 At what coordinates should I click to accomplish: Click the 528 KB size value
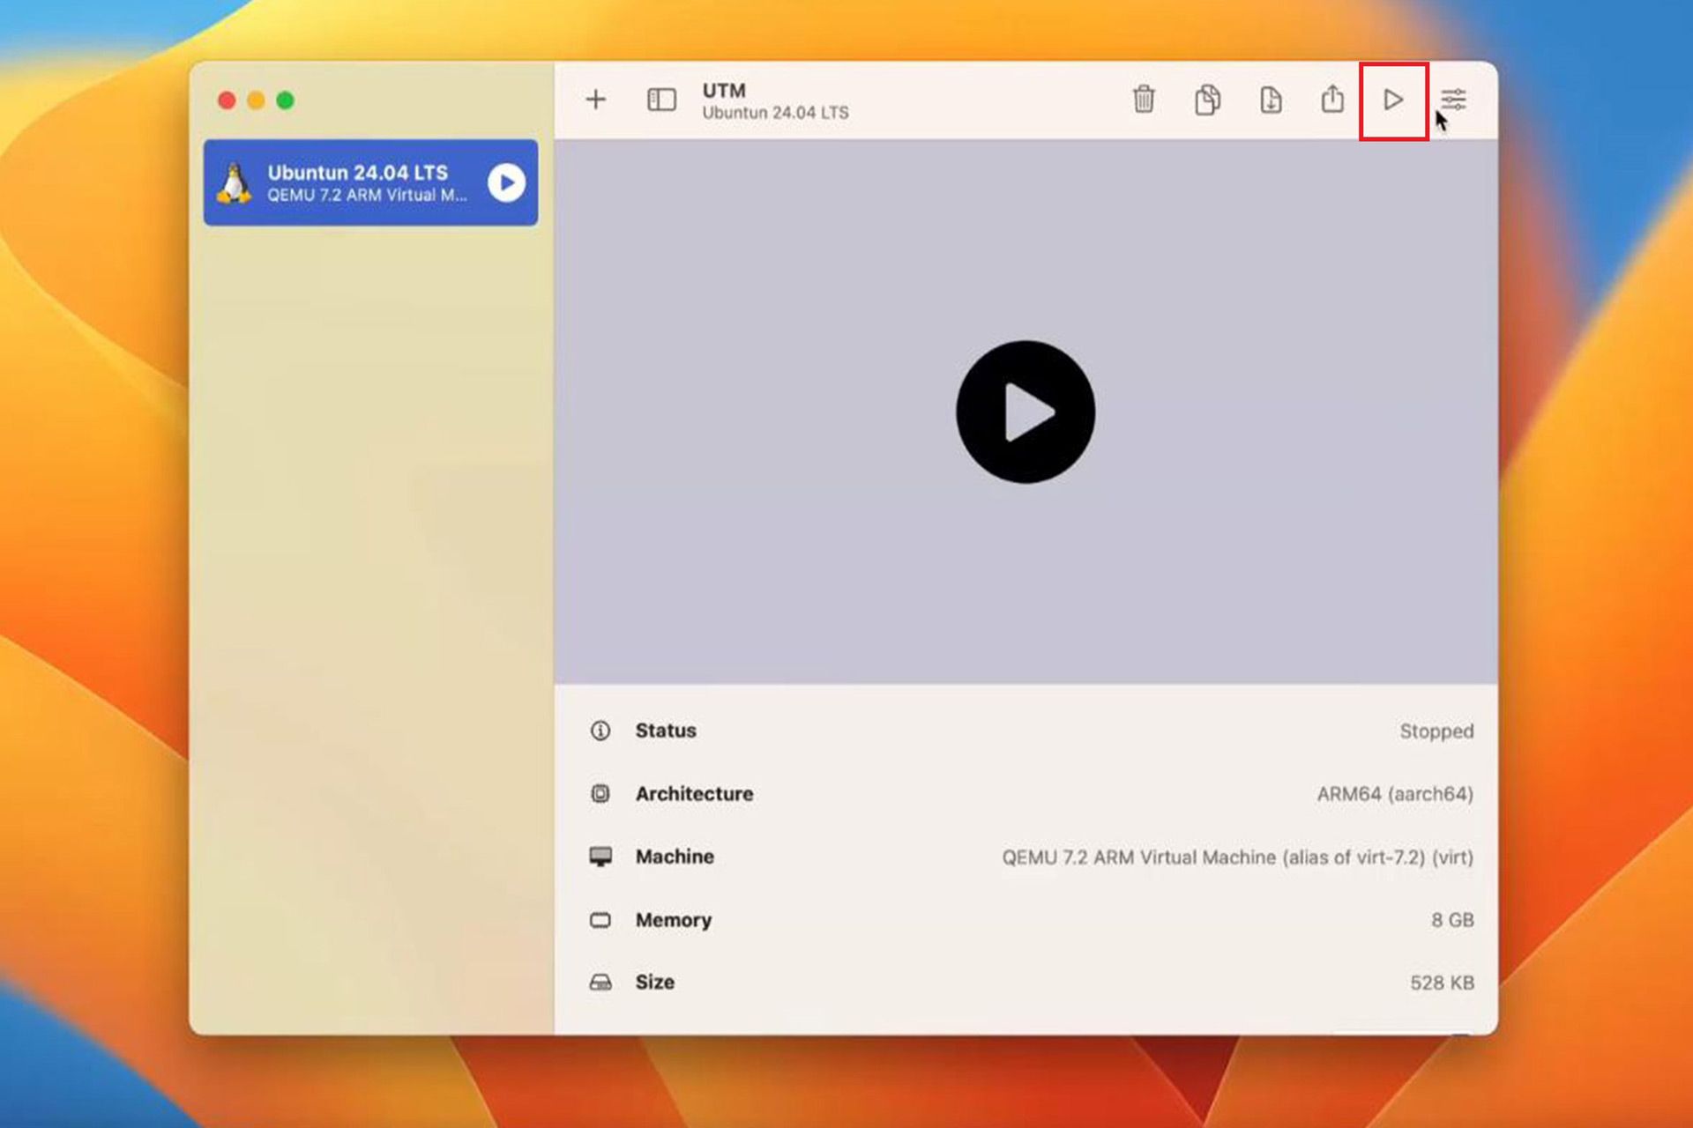pyautogui.click(x=1442, y=983)
